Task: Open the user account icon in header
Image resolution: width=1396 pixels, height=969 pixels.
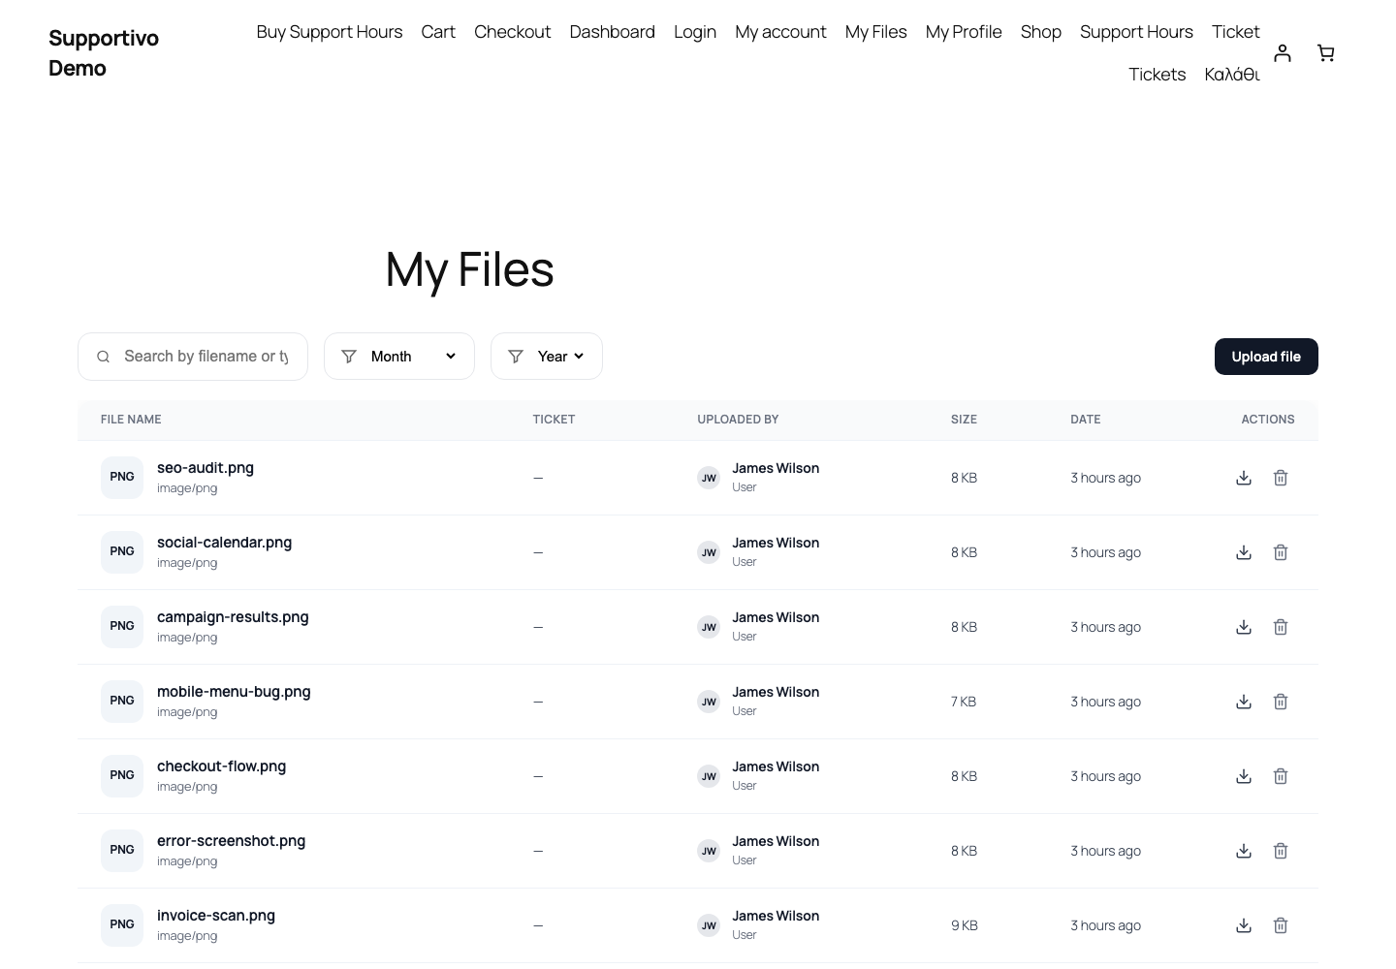Action: pos(1283,53)
